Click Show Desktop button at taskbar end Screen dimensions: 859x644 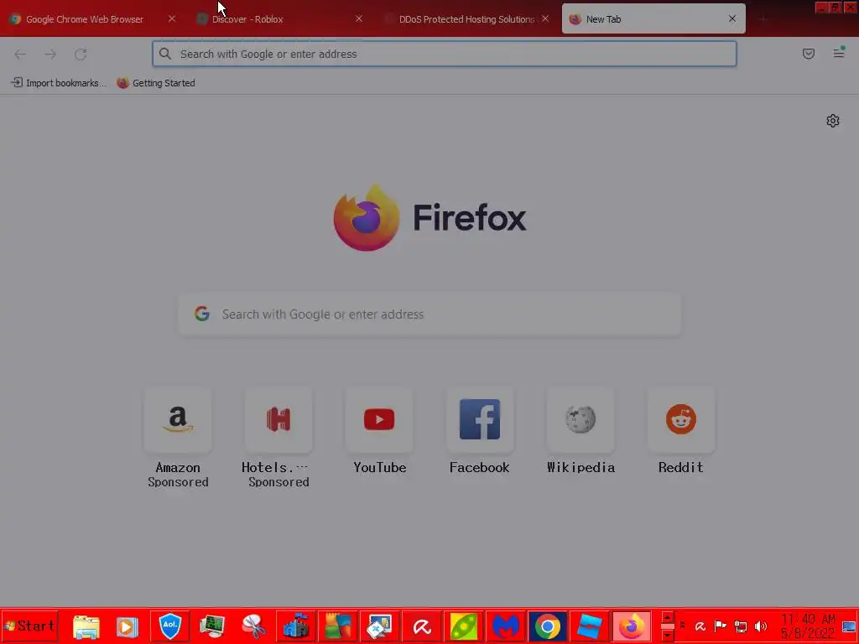pos(849,626)
